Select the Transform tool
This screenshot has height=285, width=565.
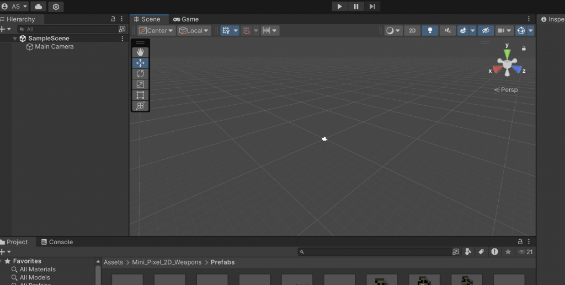point(140,106)
